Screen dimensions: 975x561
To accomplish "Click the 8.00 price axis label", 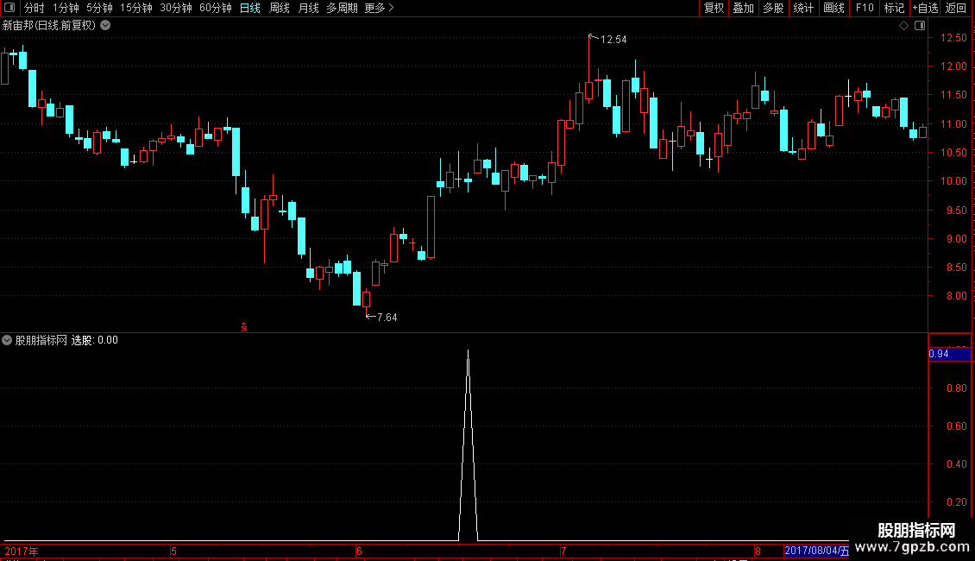I will click(956, 296).
